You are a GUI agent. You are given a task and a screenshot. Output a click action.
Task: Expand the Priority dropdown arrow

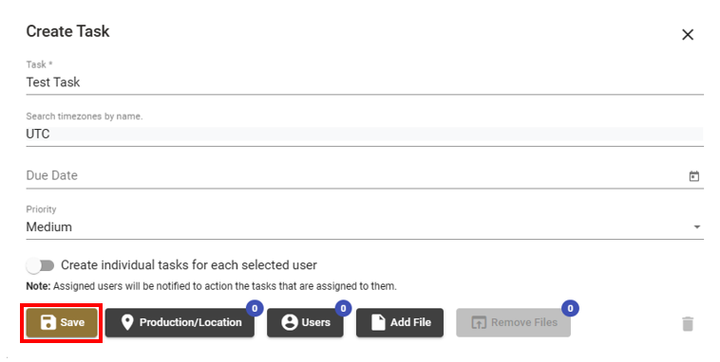[696, 226]
